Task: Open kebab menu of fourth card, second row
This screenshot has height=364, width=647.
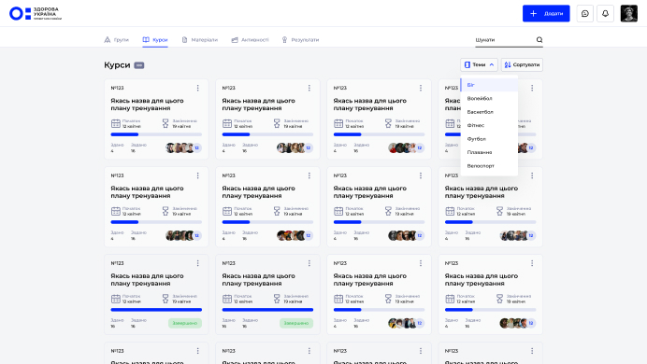Action: (532, 175)
